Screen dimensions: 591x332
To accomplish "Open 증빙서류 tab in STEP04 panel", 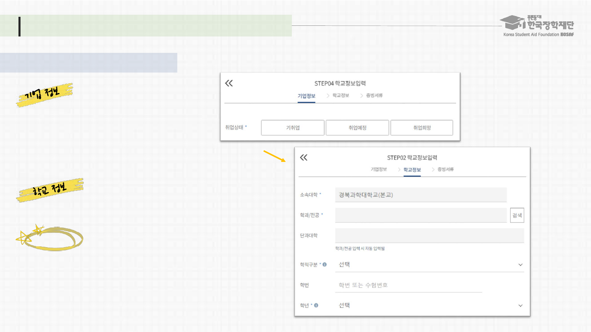I will tap(374, 96).
